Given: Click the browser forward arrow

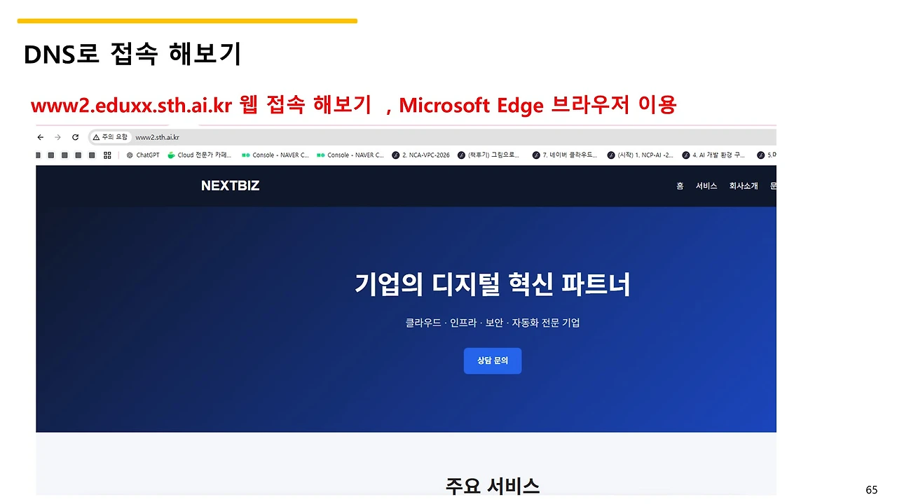Looking at the screenshot, I should coord(57,137).
